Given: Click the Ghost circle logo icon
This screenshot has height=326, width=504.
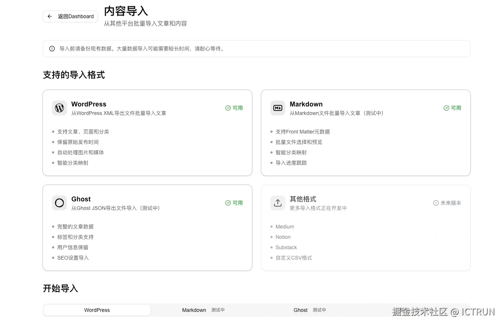Looking at the screenshot, I should (59, 203).
